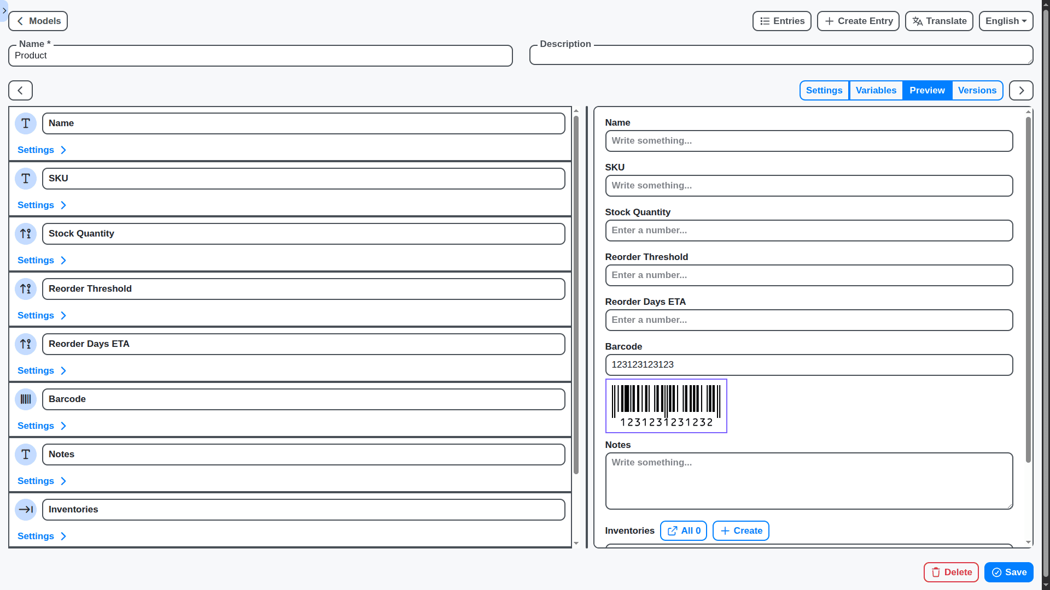Open the Translate dialog
Viewport: 1050px width, 590px height.
[938, 21]
